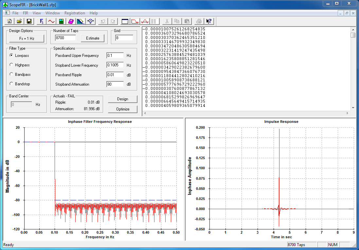The width and height of the screenshot is (359, 250).
Task: Click the frequency response view toolbar icon
Action: [x=135, y=21]
